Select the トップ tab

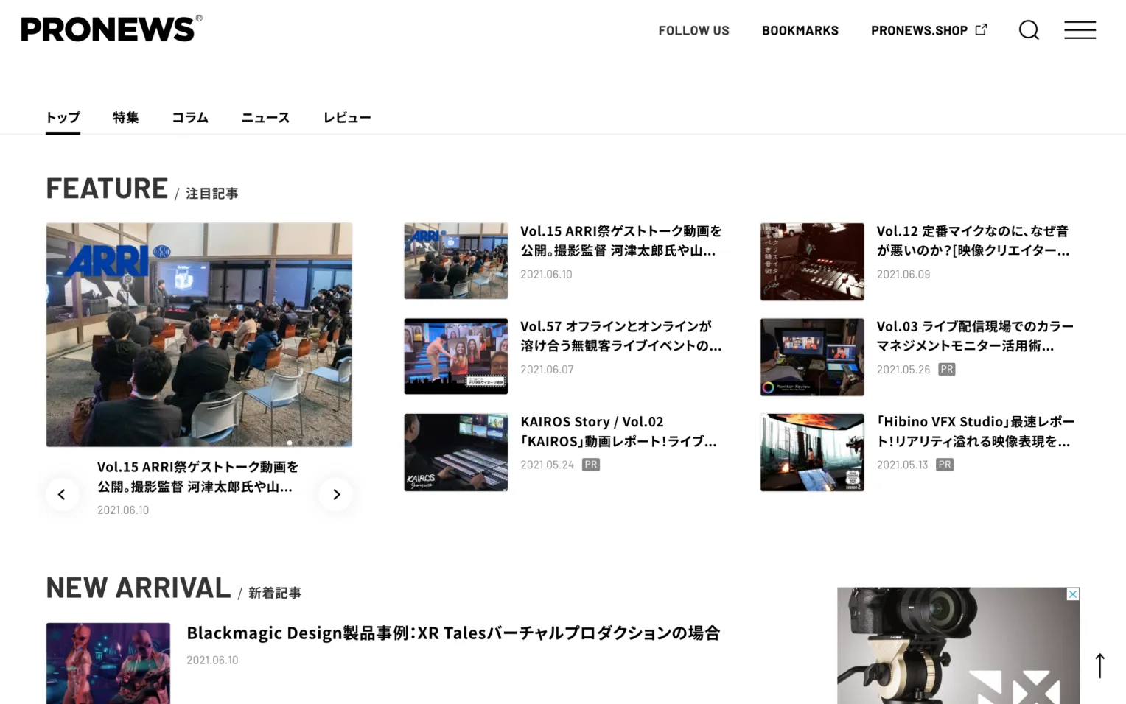pos(63,117)
